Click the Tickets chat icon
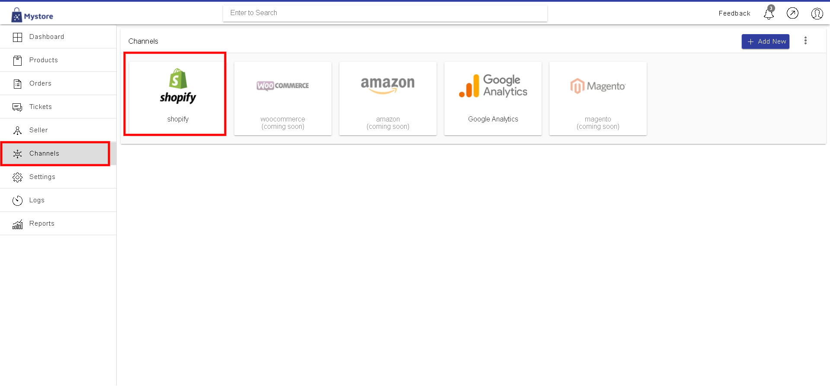Screen dimensions: 830x386 [x=17, y=107]
